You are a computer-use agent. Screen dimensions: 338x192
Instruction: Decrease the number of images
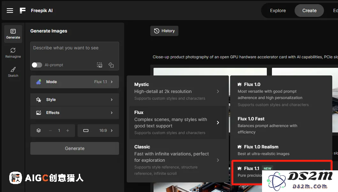click(x=50, y=131)
